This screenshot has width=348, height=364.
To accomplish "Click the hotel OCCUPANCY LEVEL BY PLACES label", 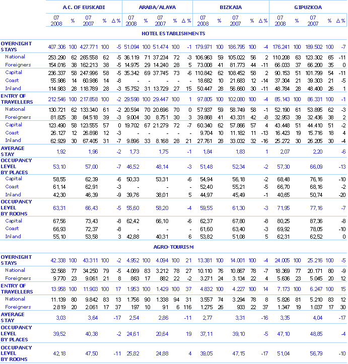I will tap(16, 165).
